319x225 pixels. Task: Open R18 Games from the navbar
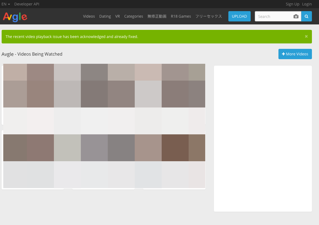[x=181, y=16]
